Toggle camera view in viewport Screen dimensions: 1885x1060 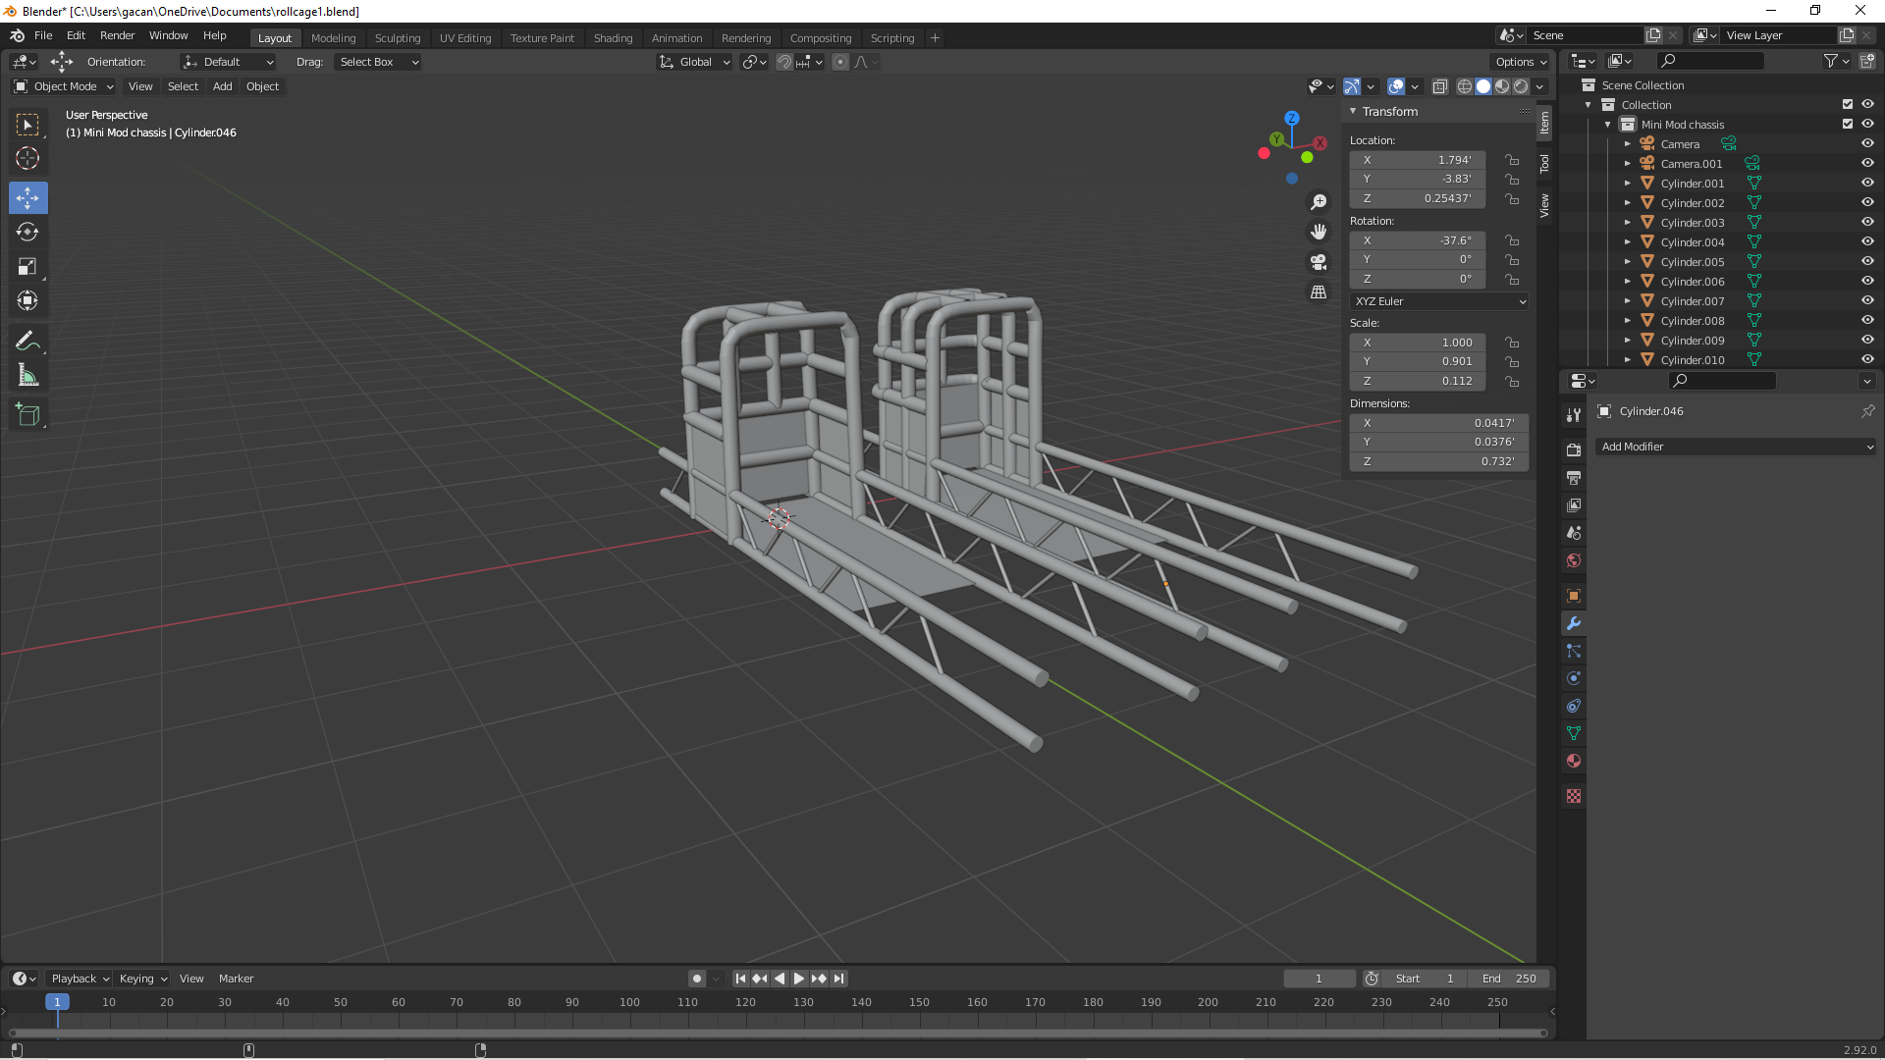[x=1319, y=262]
